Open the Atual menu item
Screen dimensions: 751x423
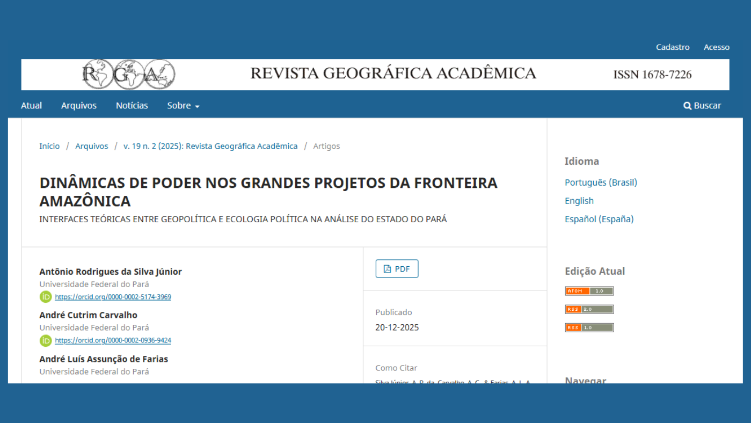click(31, 106)
